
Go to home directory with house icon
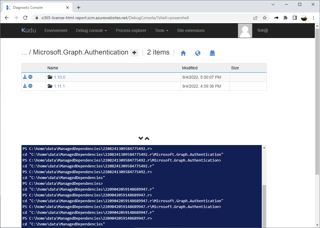183,53
